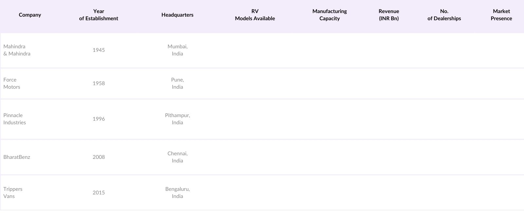This screenshot has width=524, height=213.
Task: Click the Company column header
Action: pyautogui.click(x=30, y=15)
